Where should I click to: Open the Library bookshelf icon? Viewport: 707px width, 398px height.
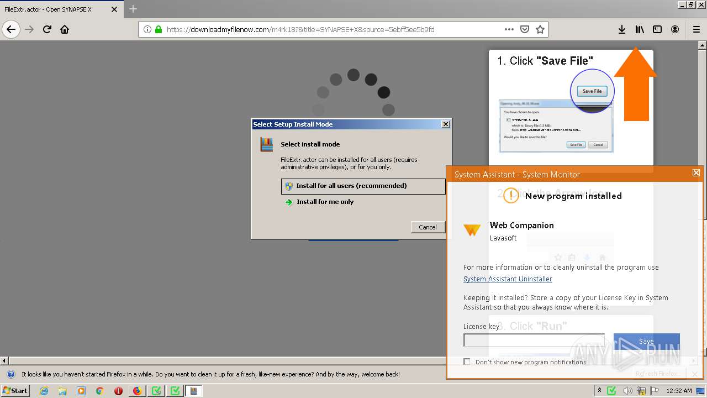640,29
